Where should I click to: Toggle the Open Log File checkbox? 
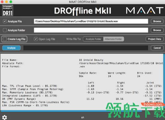36,39
